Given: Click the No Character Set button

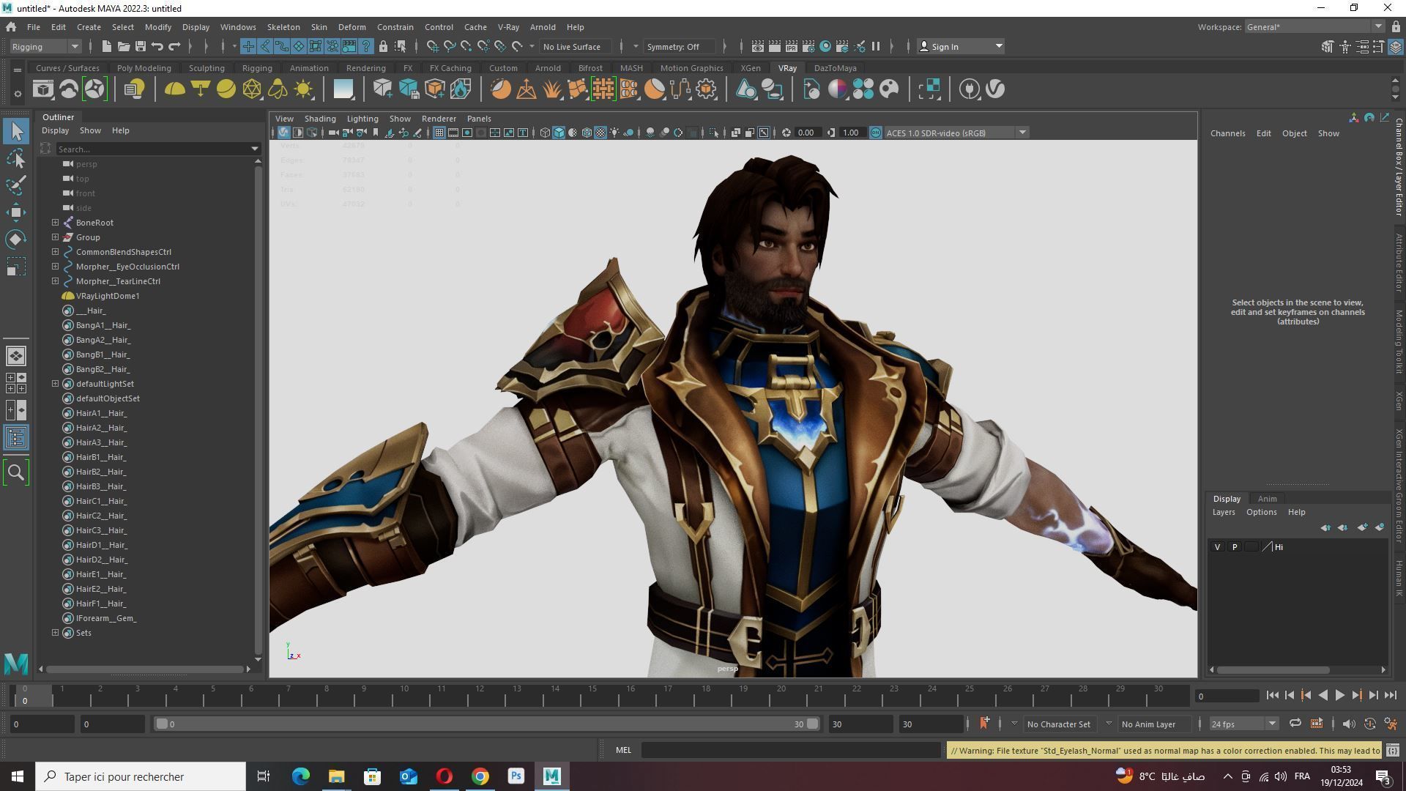Looking at the screenshot, I should (x=1059, y=724).
